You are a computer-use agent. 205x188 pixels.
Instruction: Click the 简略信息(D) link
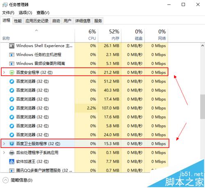coord(22,180)
